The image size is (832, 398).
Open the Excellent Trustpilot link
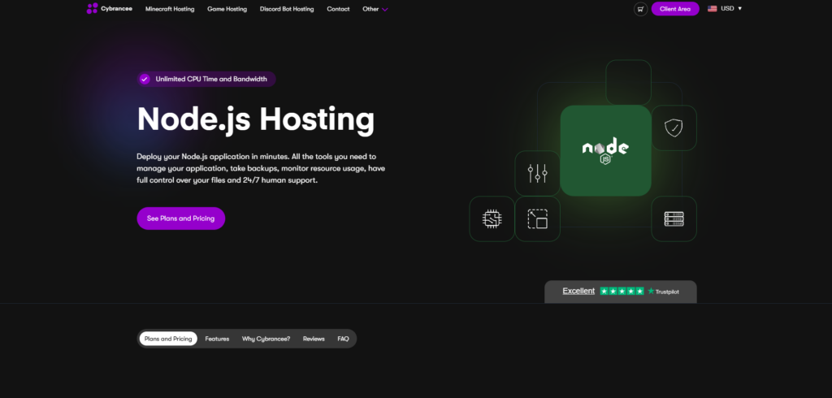(578, 291)
